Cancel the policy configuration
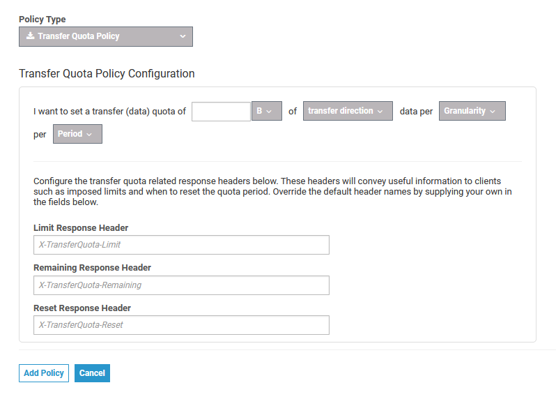Image resolution: width=556 pixels, height=399 pixels. click(x=92, y=373)
